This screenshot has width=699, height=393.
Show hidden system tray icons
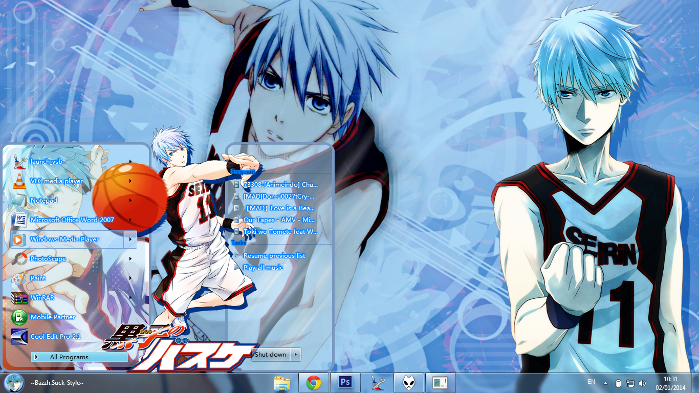pos(606,383)
